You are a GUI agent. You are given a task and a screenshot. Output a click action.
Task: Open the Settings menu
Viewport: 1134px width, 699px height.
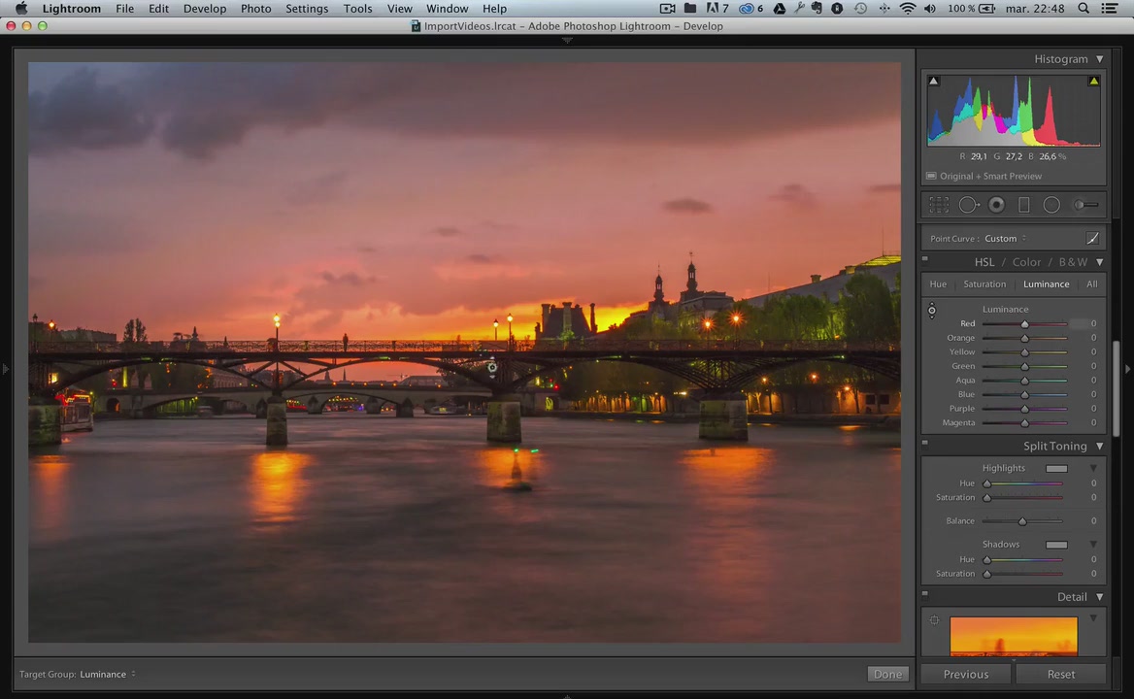307,9
